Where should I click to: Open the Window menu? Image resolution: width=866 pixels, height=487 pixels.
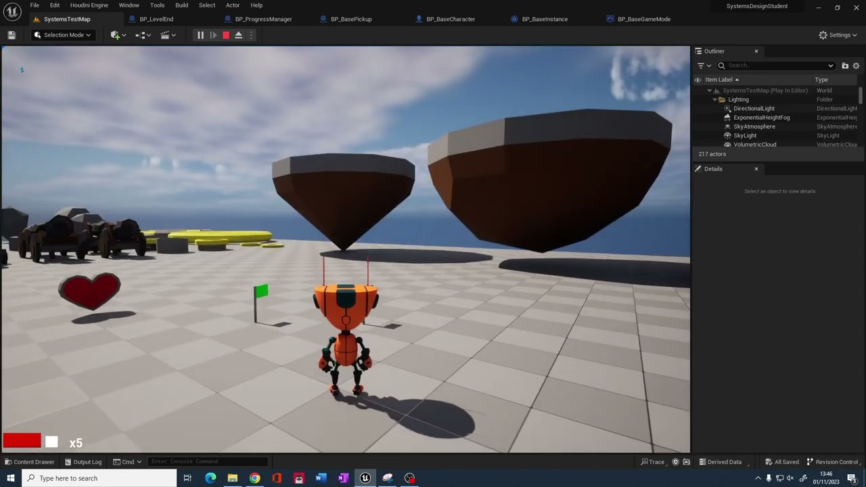pyautogui.click(x=129, y=5)
